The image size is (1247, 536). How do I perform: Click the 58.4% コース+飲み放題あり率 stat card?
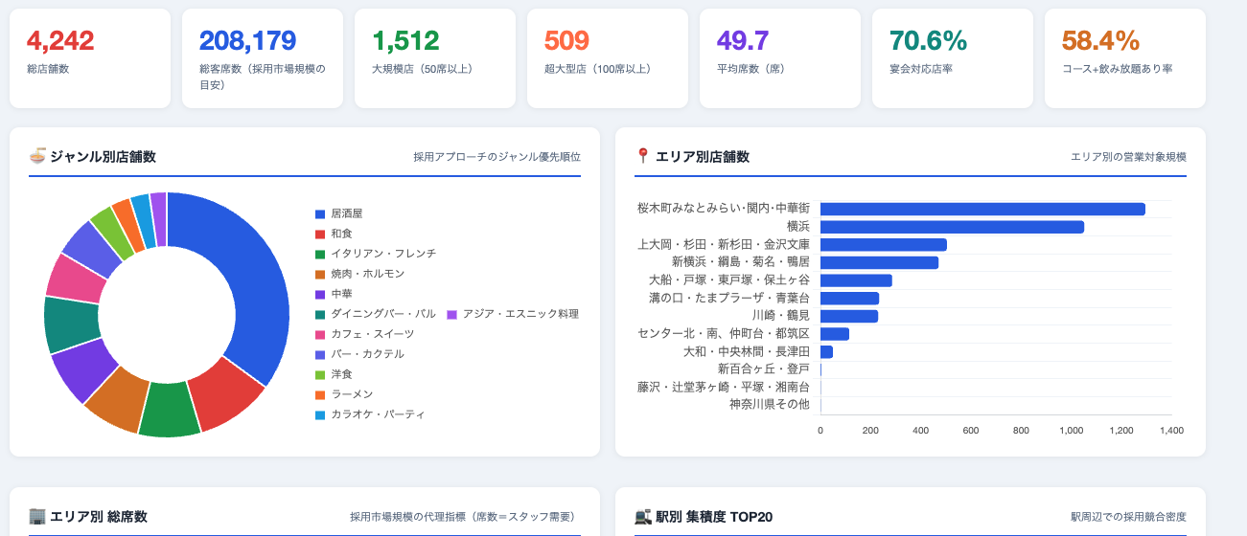click(1125, 58)
